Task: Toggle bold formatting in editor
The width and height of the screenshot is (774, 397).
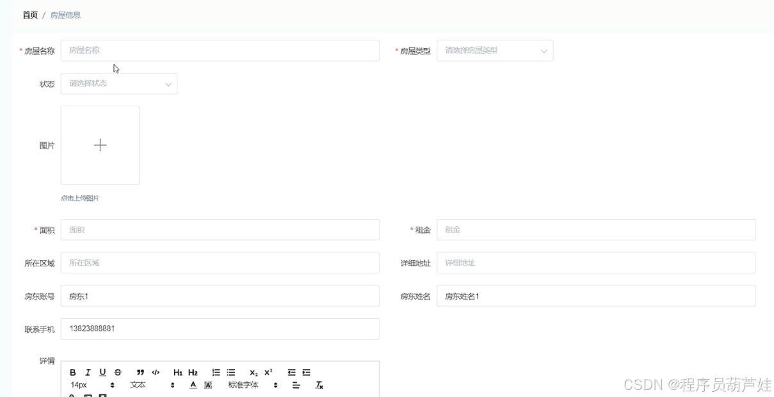Action: (73, 373)
